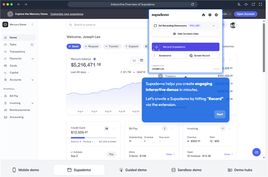
Task: Click the Credit Card card icon button
Action: coord(106,129)
